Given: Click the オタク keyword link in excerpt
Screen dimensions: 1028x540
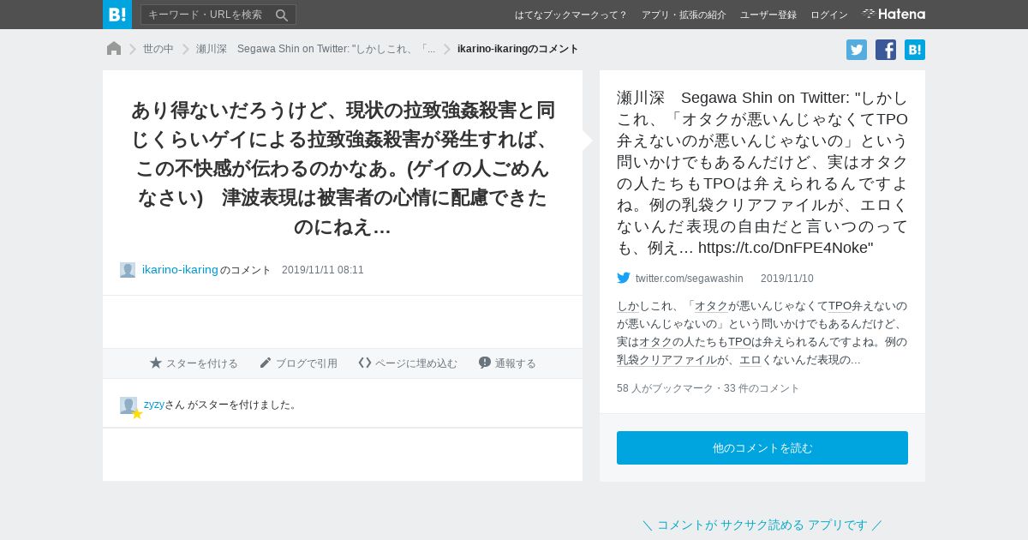Looking at the screenshot, I should point(710,306).
